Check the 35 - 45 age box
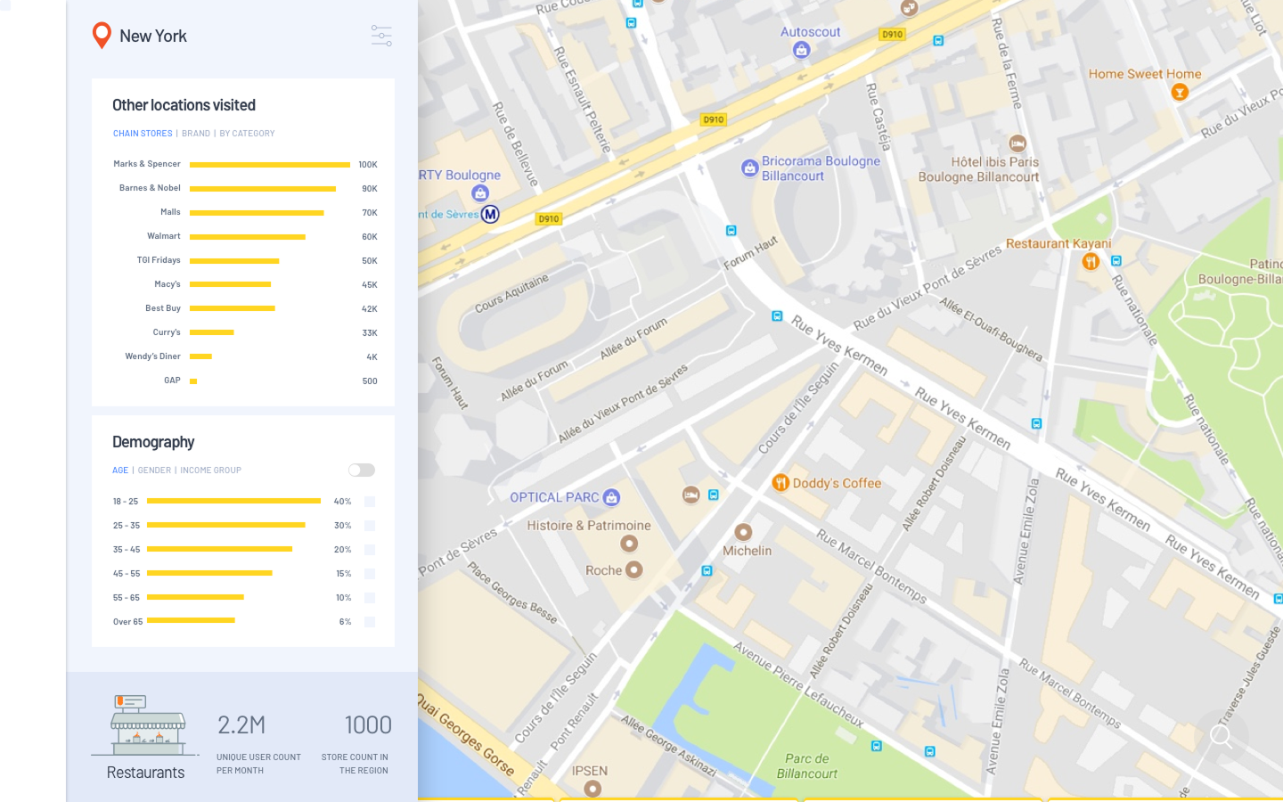 tap(370, 550)
